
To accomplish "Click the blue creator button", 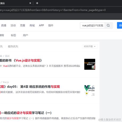I will point(120,25).
